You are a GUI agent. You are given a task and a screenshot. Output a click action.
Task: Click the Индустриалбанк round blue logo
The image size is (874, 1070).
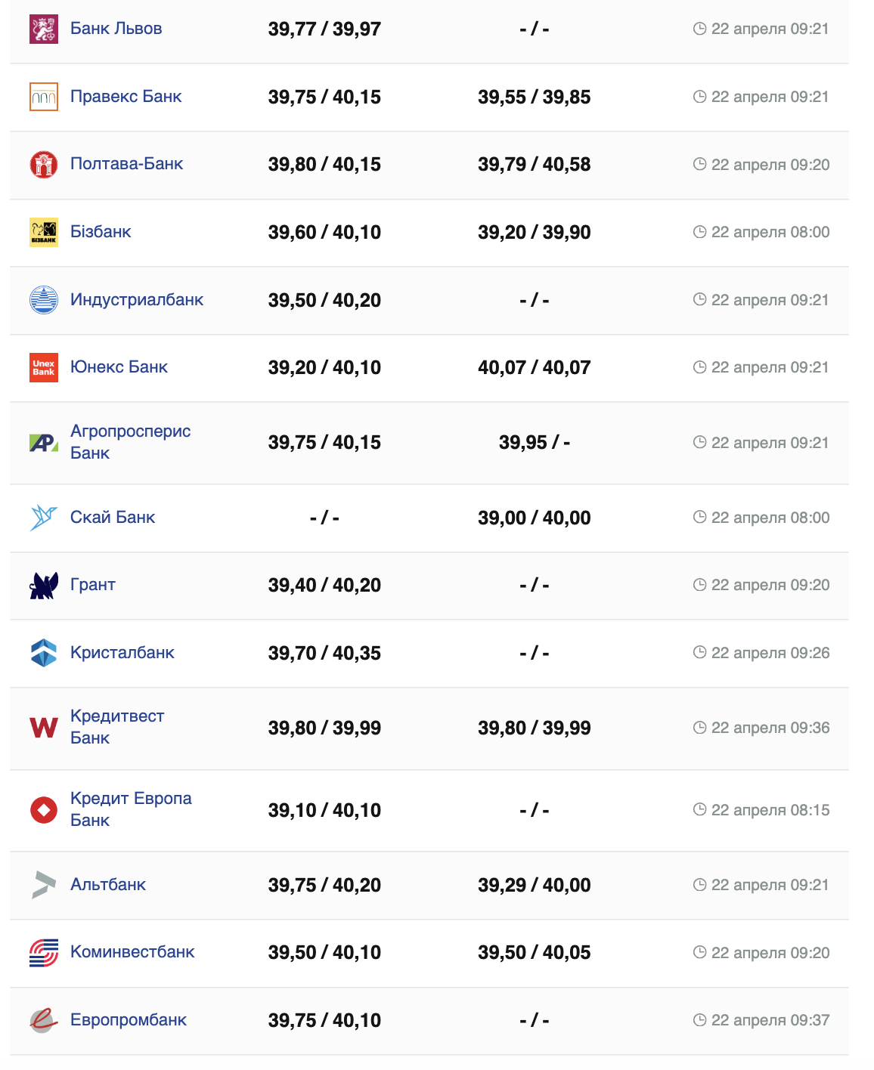(x=44, y=300)
